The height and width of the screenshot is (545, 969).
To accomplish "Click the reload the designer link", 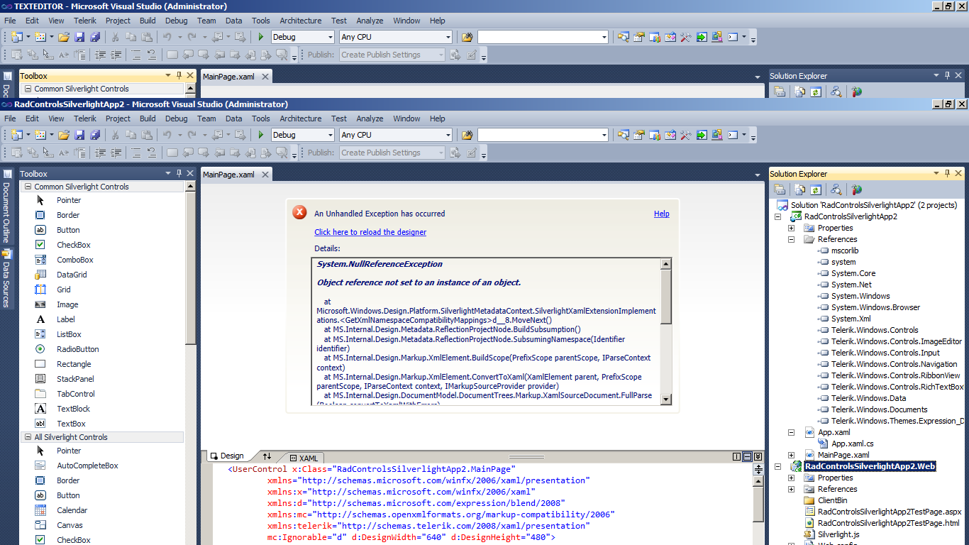I will (370, 232).
